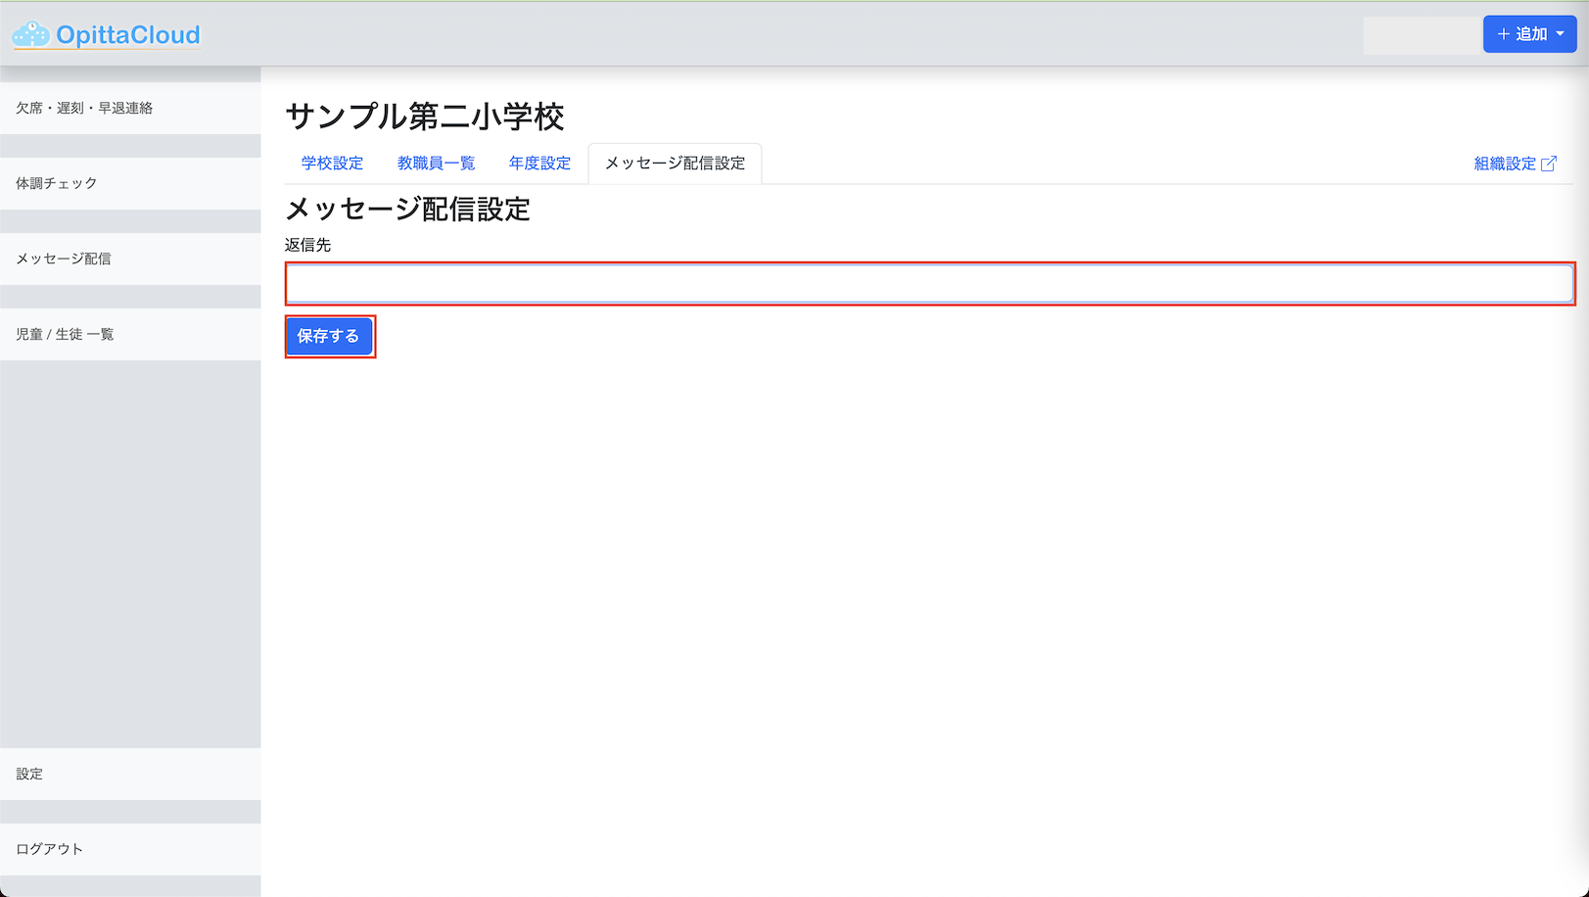Viewport: 1589px width, 897px height.
Task: Click ログアウト in the sidebar
Action: click(130, 849)
